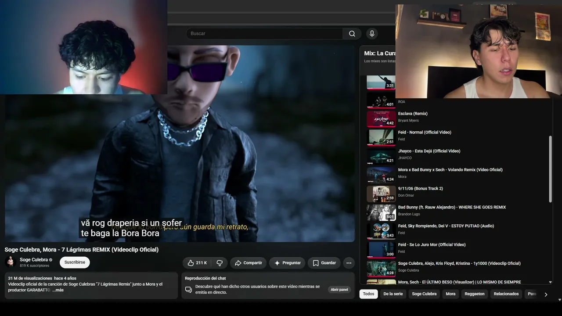
Task: Select the Reggaeton filter chip
Action: [x=475, y=294]
